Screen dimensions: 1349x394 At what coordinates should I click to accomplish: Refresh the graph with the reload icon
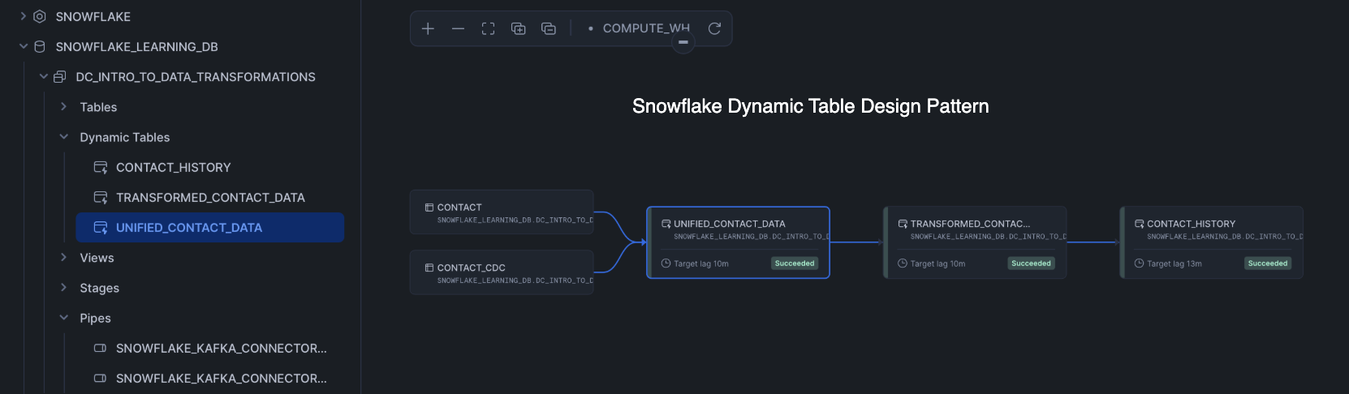(x=714, y=28)
